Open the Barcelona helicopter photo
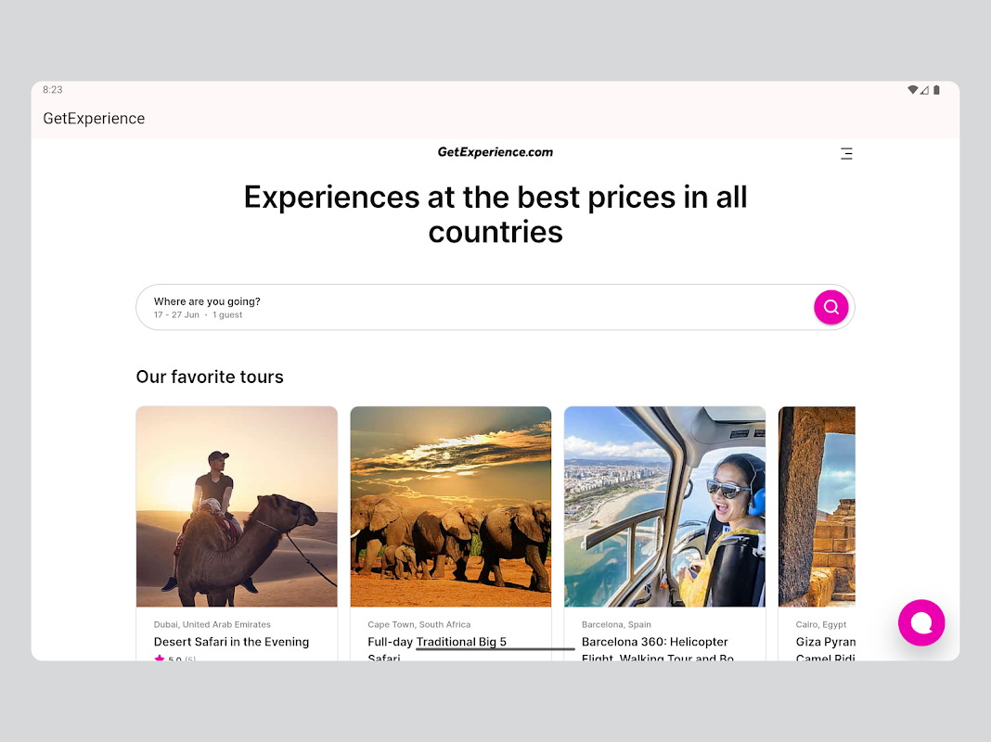991x742 pixels. 664,506
